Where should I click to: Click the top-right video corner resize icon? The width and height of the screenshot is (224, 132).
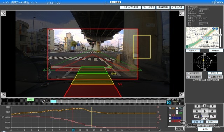pyautogui.click(x=181, y=13)
